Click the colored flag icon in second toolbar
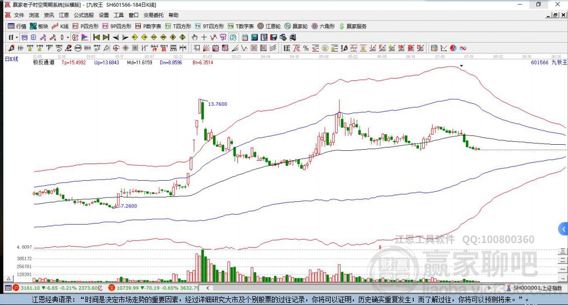Screen dimensions: 568x305 click(x=85, y=37)
